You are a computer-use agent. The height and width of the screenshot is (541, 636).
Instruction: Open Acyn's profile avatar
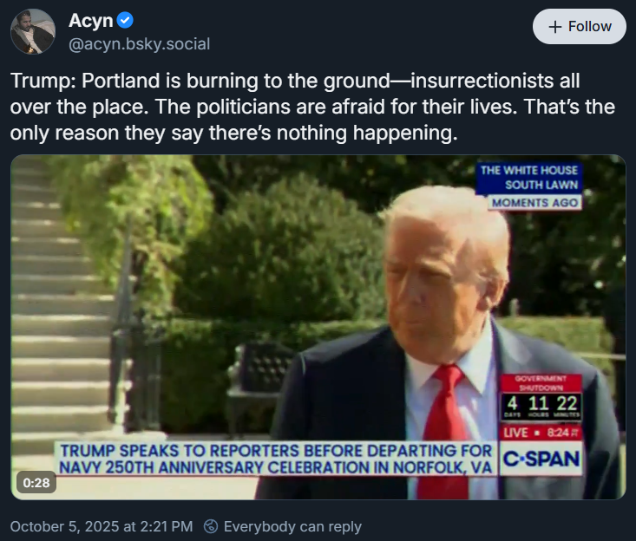(33, 31)
